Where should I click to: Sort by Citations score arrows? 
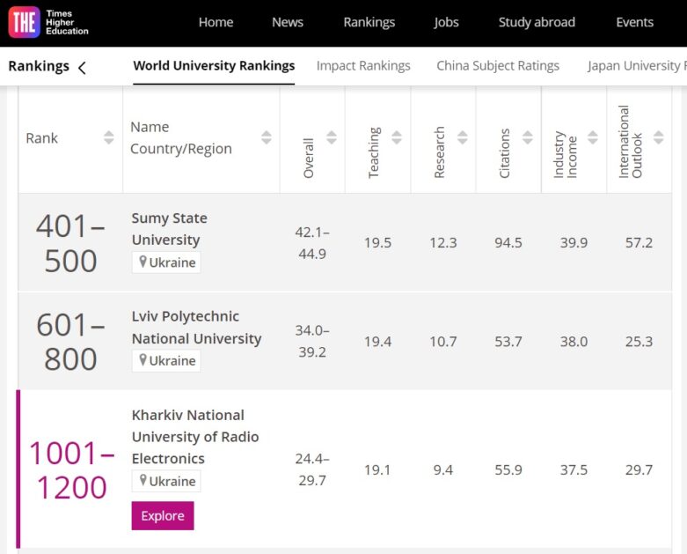[x=528, y=137]
